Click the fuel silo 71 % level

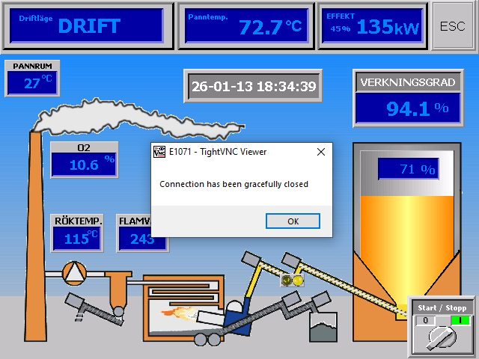[408, 169]
